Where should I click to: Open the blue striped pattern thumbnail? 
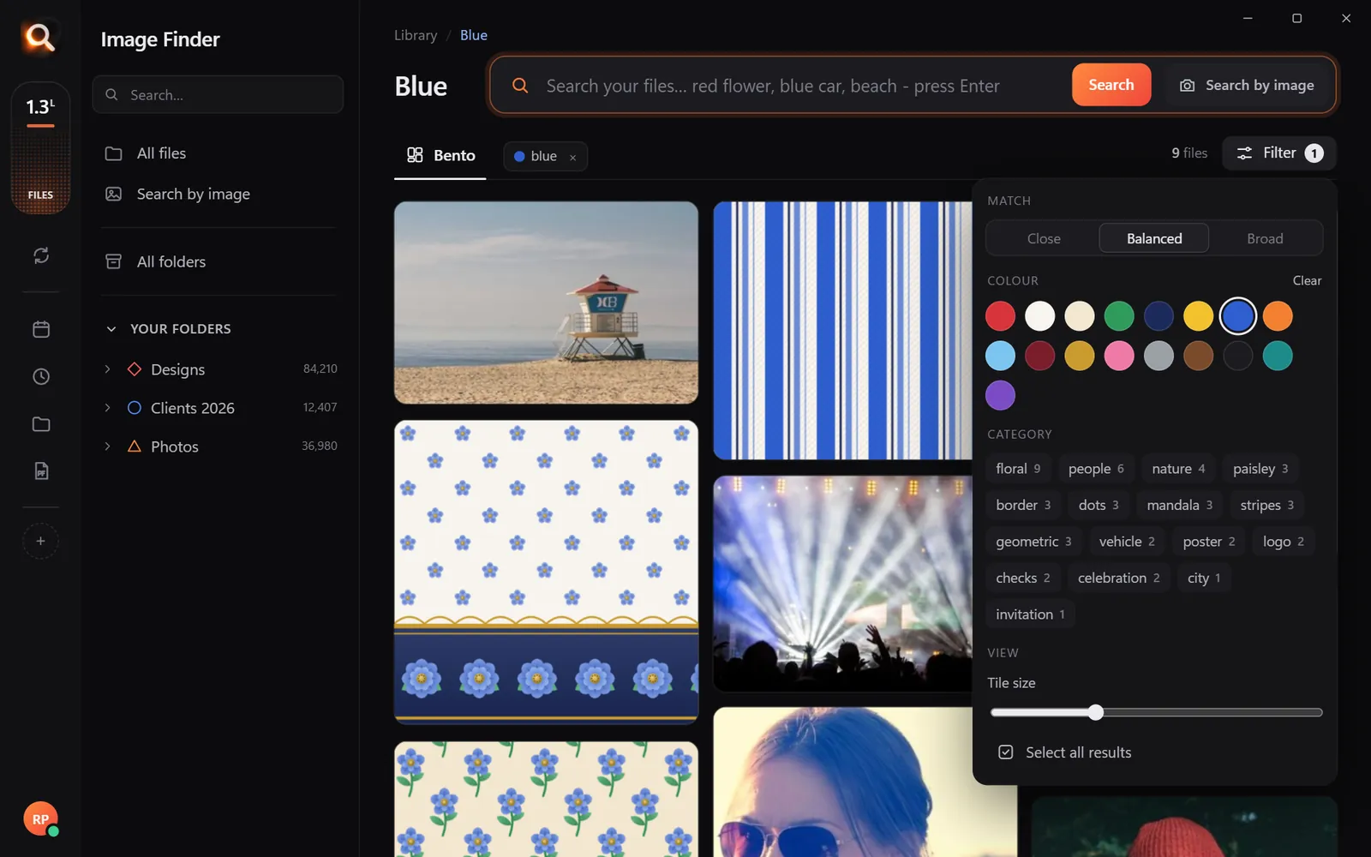[842, 331]
